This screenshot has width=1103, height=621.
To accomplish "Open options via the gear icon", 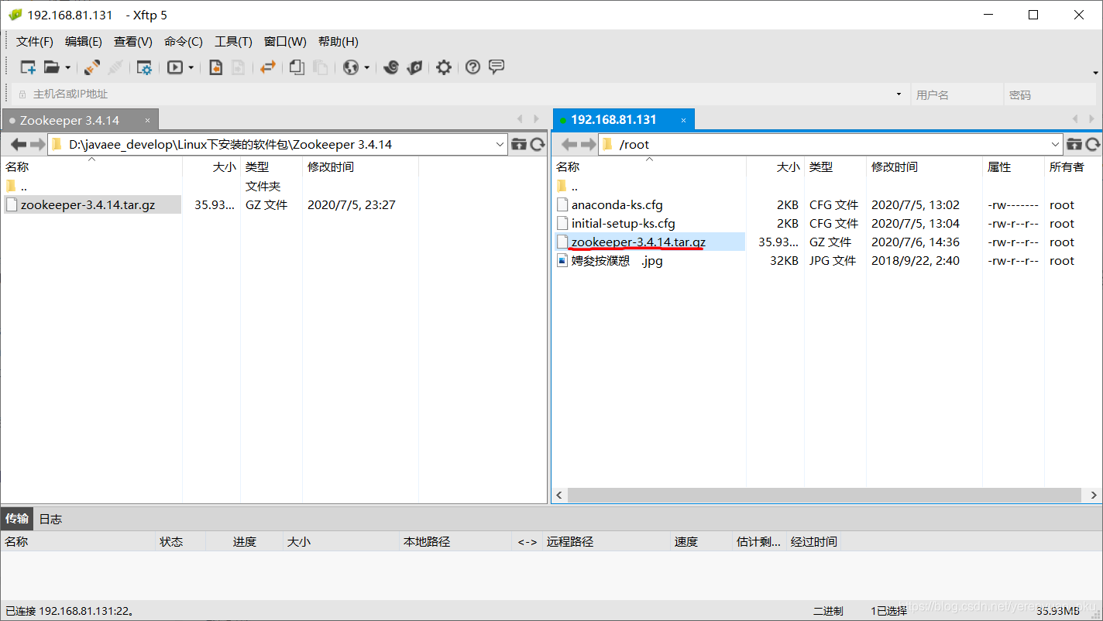I will 443,67.
